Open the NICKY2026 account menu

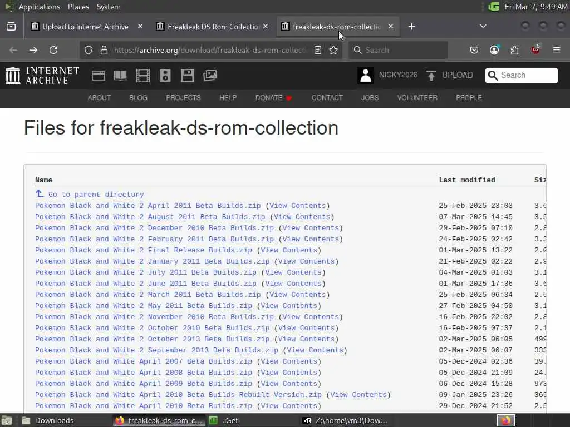click(x=398, y=75)
